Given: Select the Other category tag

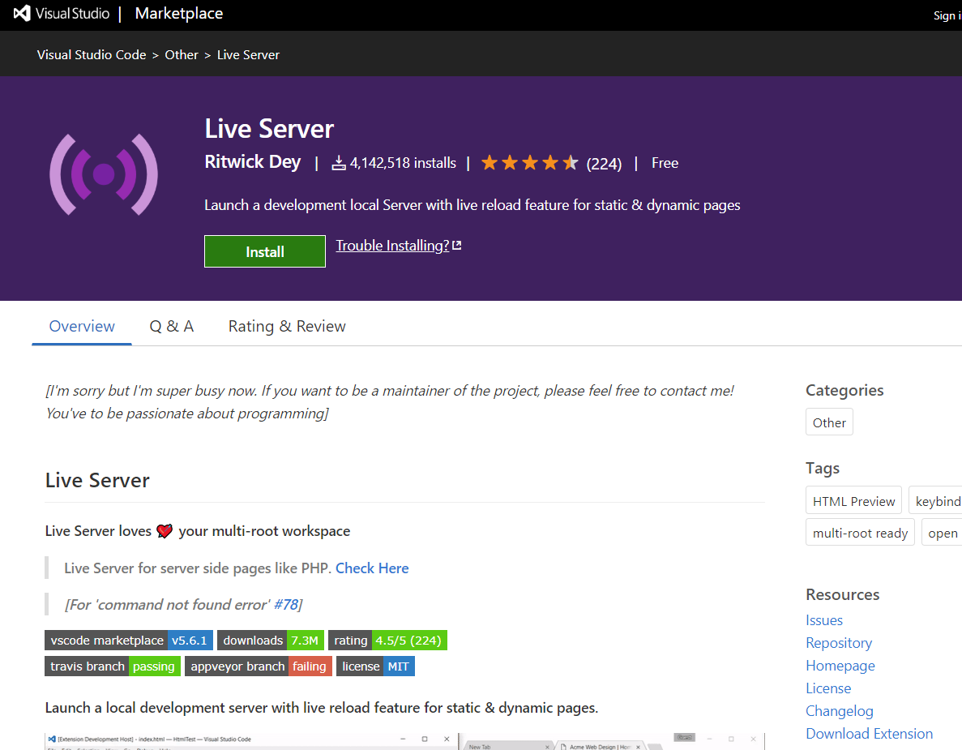Looking at the screenshot, I should 829,422.
